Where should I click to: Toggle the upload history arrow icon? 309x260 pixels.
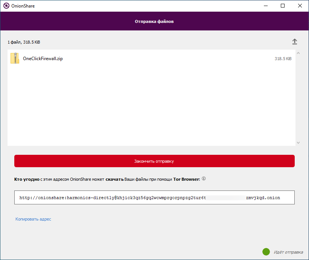pos(295,42)
